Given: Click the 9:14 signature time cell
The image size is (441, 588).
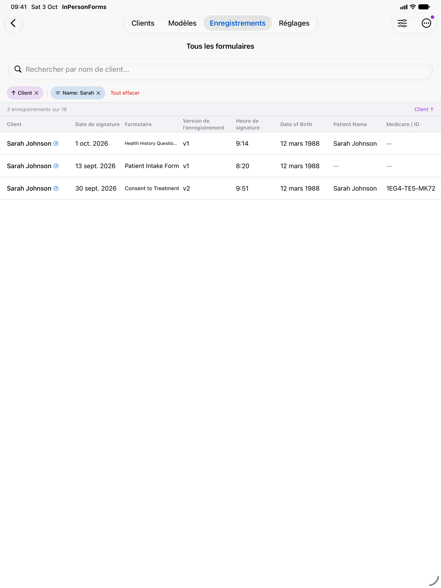Looking at the screenshot, I should pyautogui.click(x=242, y=143).
